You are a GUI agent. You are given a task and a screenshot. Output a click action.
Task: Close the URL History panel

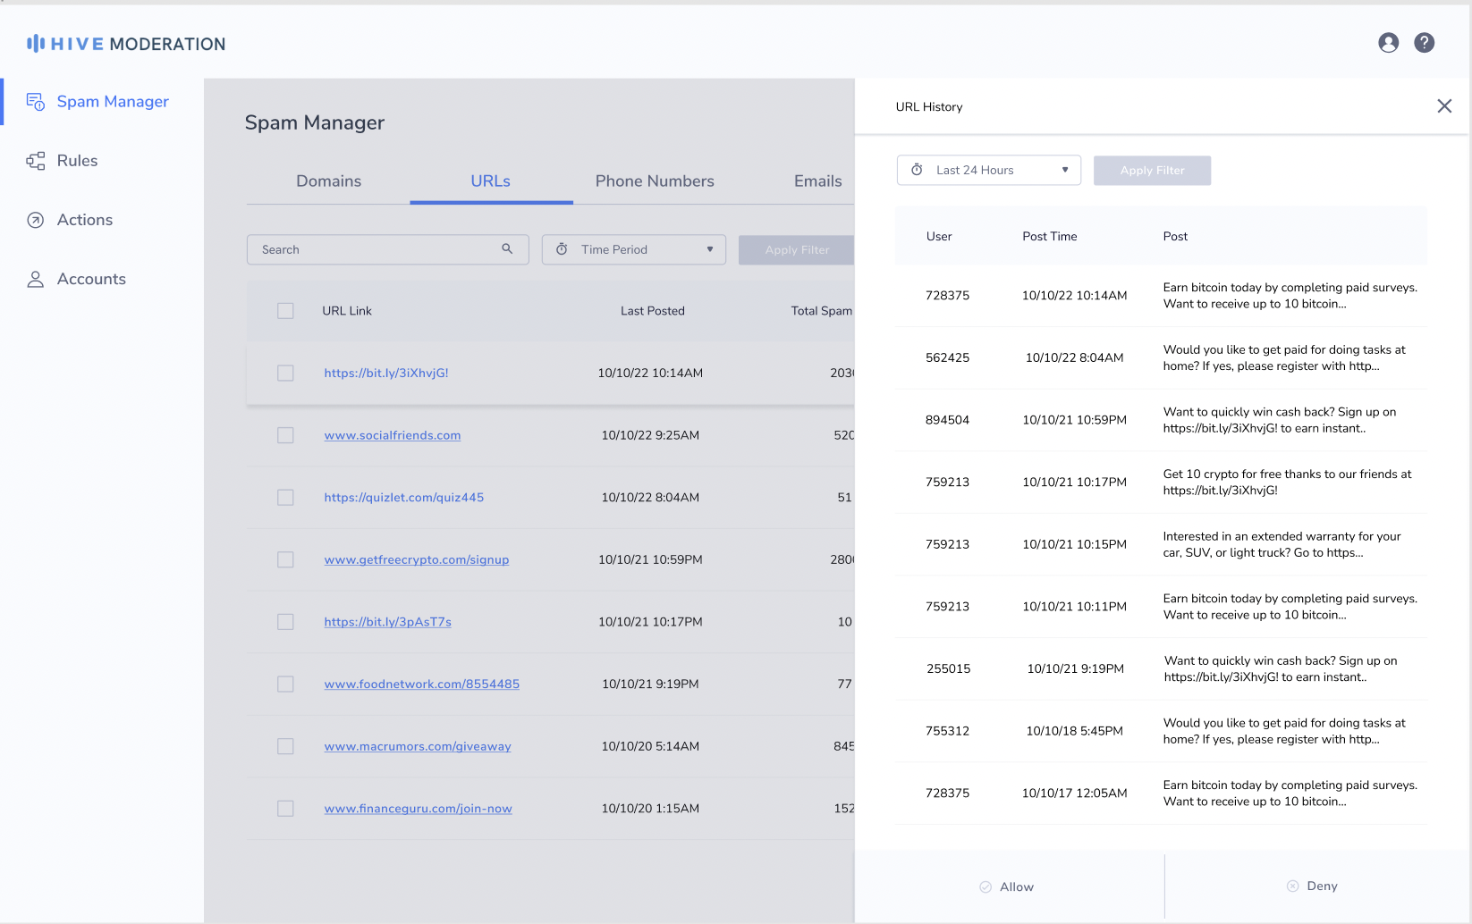point(1444,106)
